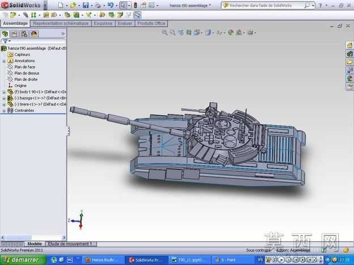This screenshot has height=265, width=354.
Task: Click the Print icon in the top toolbar
Action: click(98, 5)
